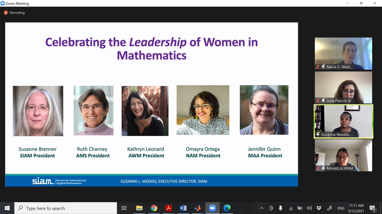Launch Google Chrome from the taskbar

154,208
